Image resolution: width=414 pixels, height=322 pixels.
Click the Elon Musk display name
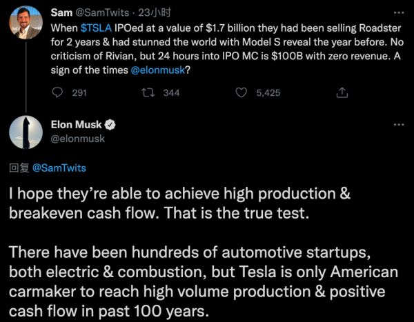coord(76,125)
